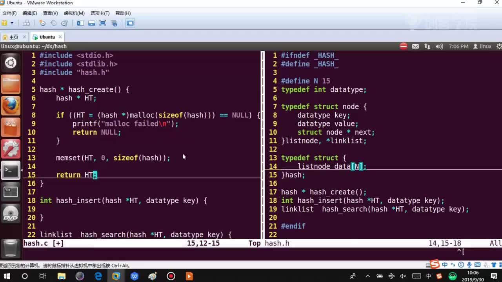Click the hash.c status line
This screenshot has width=502, height=282.
(x=142, y=243)
